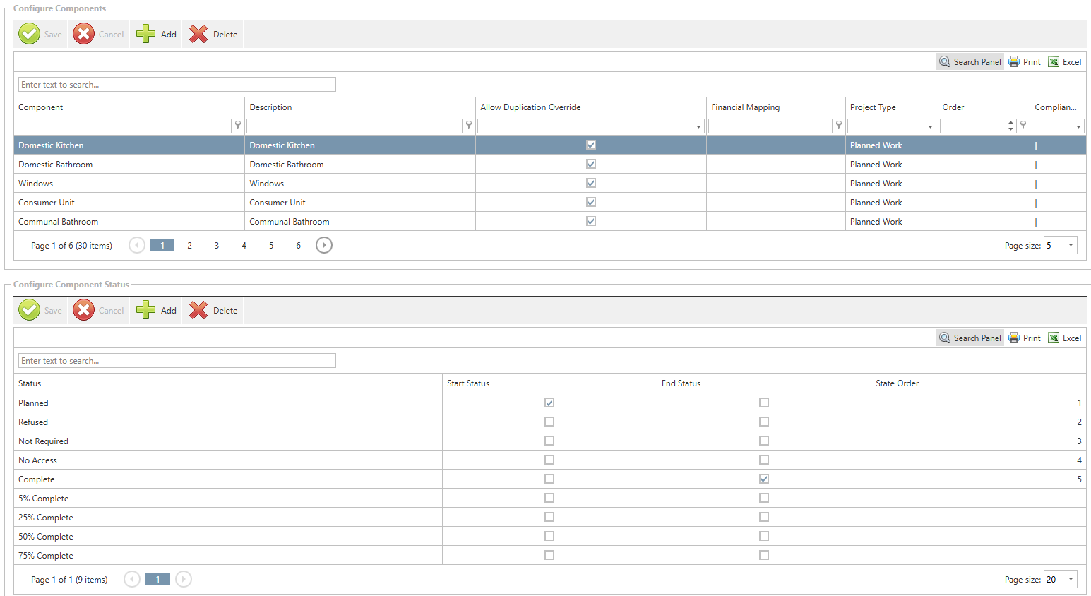Screen dimensions: 1091x596
Task: Click the next page arrow in components pager
Action: (323, 245)
